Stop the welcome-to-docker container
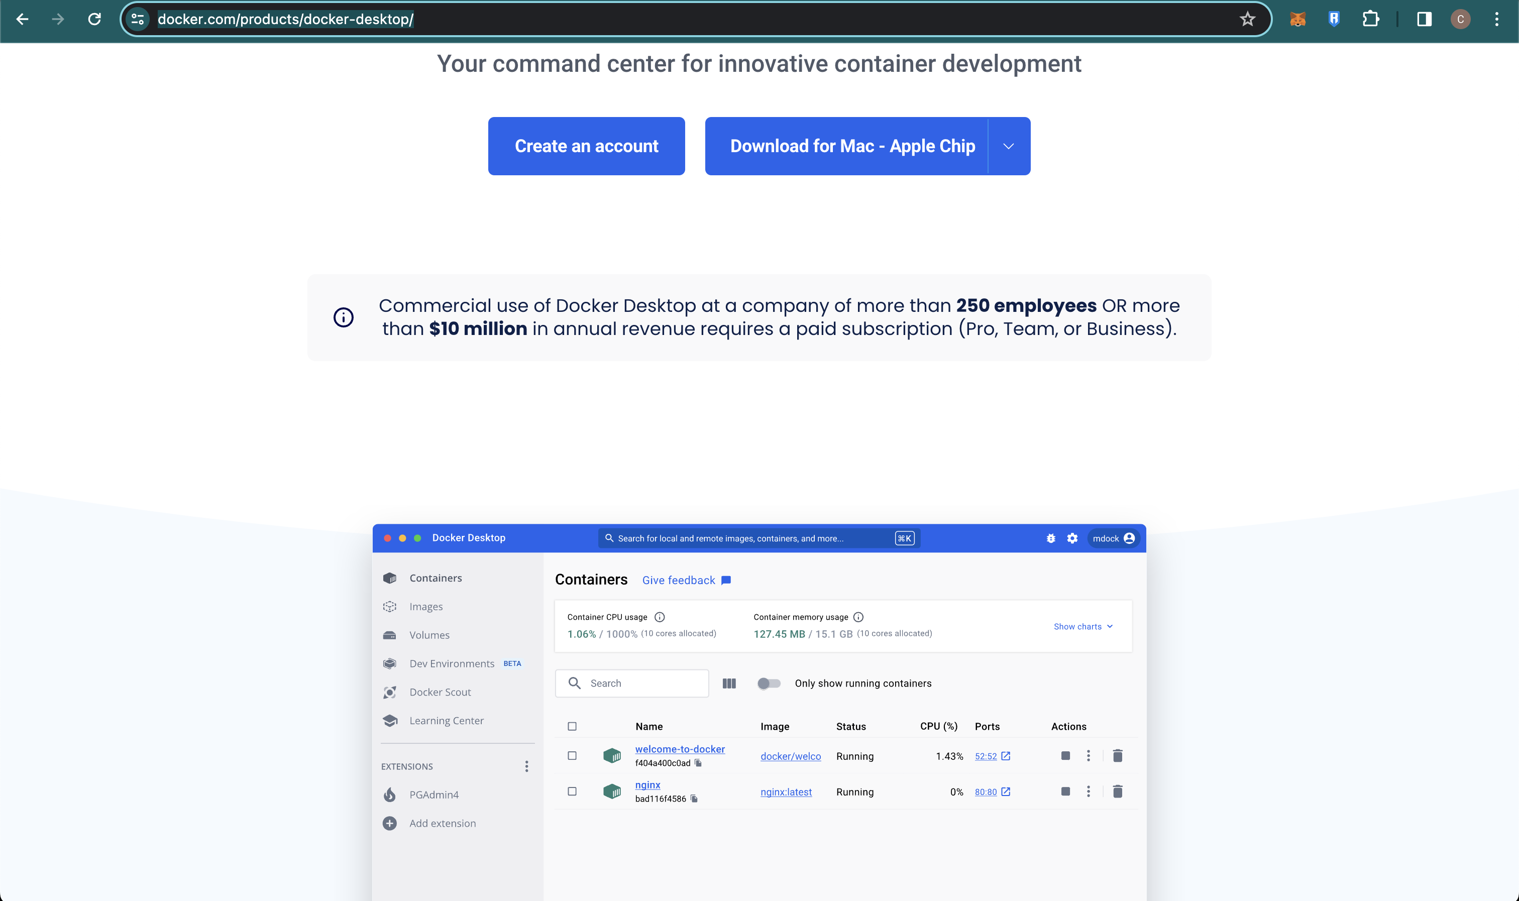Screen dimensions: 1519x901 1065,756
